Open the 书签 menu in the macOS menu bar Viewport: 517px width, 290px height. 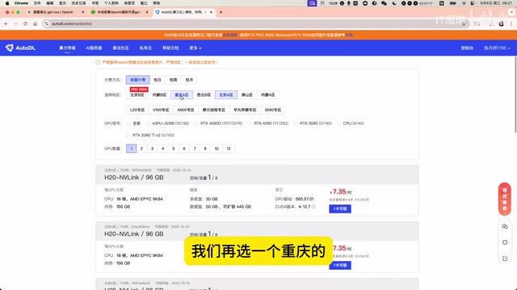(95, 3)
